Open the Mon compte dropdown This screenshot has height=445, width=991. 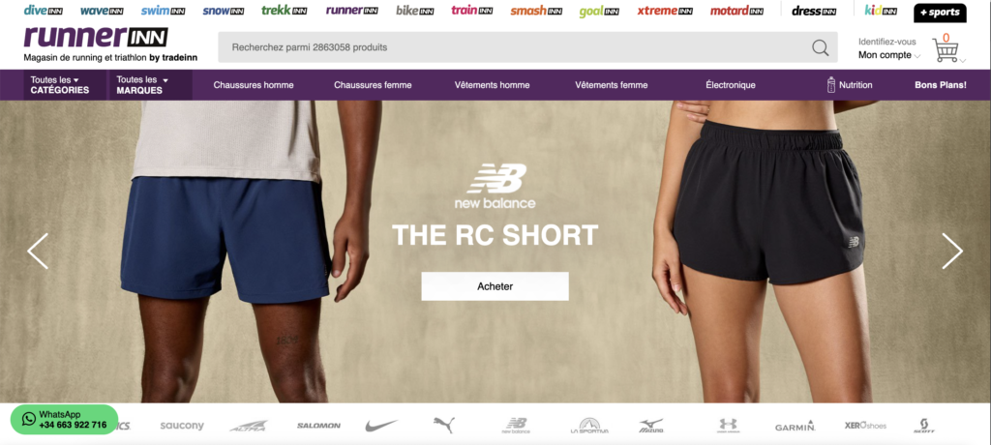tap(889, 55)
